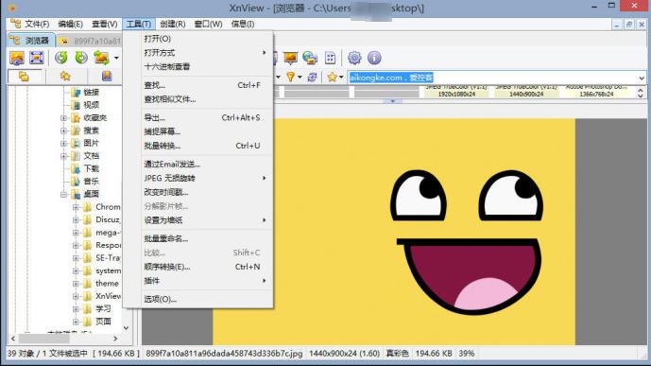Open settings with the gear icon
The width and height of the screenshot is (651, 366).
[x=354, y=58]
